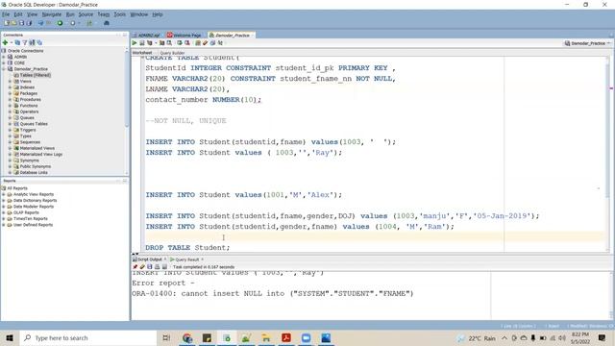Expand the Data Dictionary Reports folder
Image resolution: width=615 pixels, height=346 pixels.
pos(4,201)
